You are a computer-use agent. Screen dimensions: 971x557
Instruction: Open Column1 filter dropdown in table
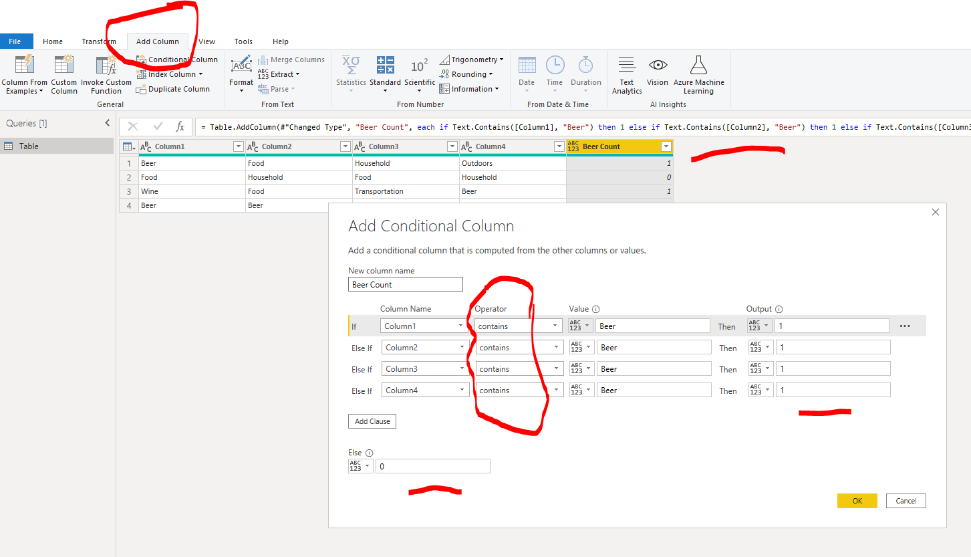238,146
